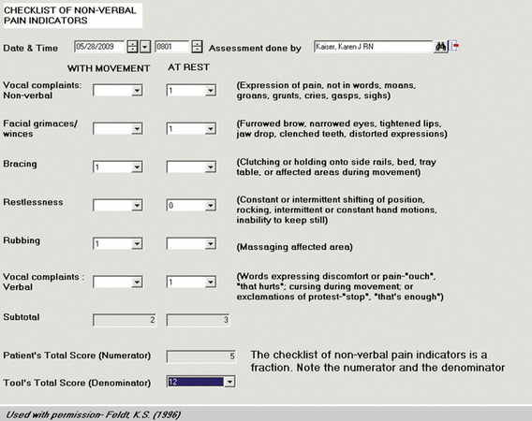
Task: Expand Vocal complaints Verbal At Rest dropdown
Action: coord(191,282)
